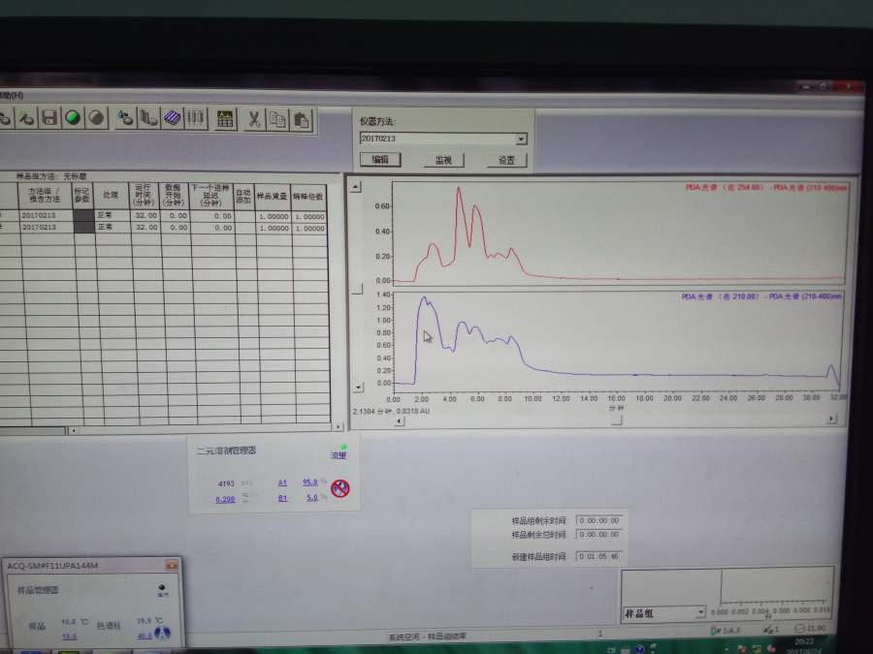Open the green table chromatogram icon
This screenshot has width=873, height=654.
[x=225, y=119]
